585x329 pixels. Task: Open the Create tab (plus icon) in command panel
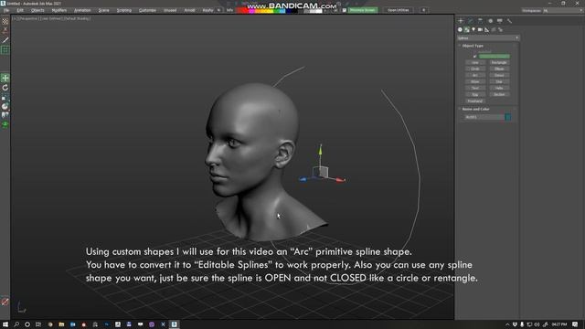click(x=461, y=21)
